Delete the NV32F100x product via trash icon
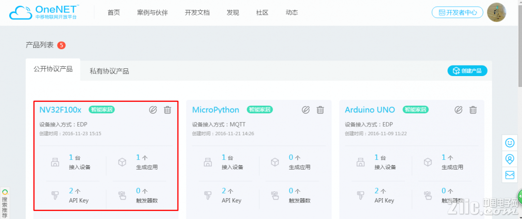The width and height of the screenshot is (522, 219). point(168,109)
